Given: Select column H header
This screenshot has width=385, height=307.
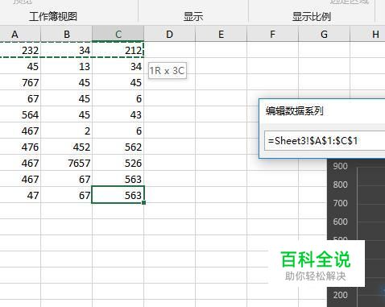Looking at the screenshot, I should (x=367, y=34).
